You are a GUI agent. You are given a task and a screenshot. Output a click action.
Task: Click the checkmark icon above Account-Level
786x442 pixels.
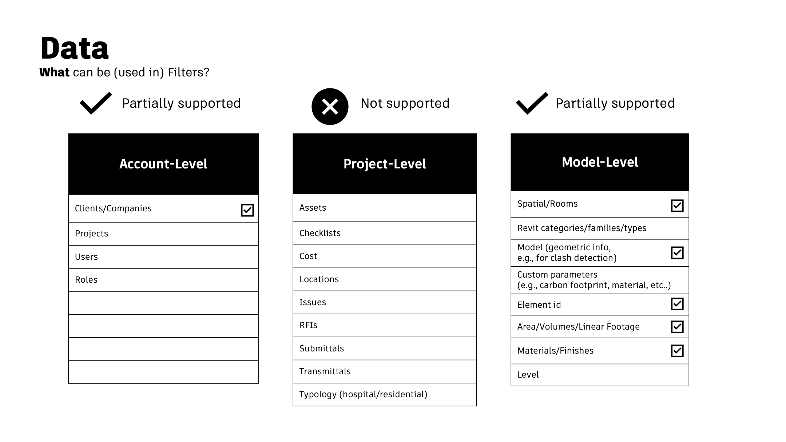[96, 103]
